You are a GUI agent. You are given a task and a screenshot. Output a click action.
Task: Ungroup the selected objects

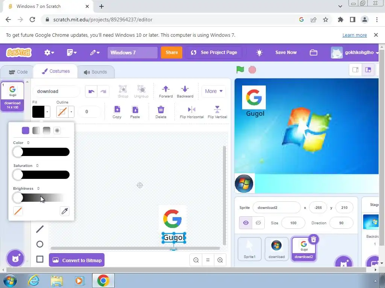141,91
